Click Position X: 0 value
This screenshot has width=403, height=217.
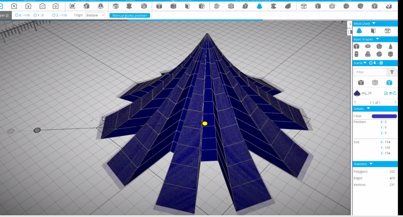click(383, 122)
